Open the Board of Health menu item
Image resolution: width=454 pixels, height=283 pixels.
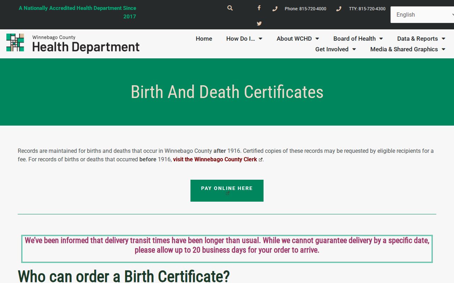coord(354,39)
